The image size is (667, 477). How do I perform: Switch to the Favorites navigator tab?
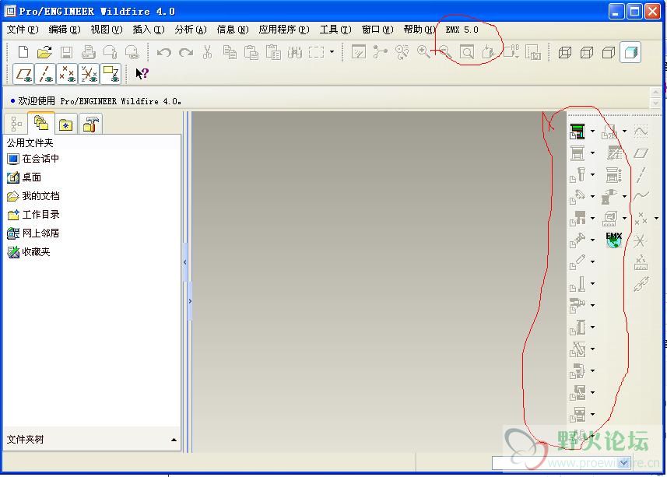pyautogui.click(x=65, y=125)
